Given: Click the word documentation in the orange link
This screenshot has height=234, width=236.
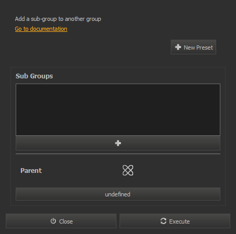Looking at the screenshot, I should [49, 29].
